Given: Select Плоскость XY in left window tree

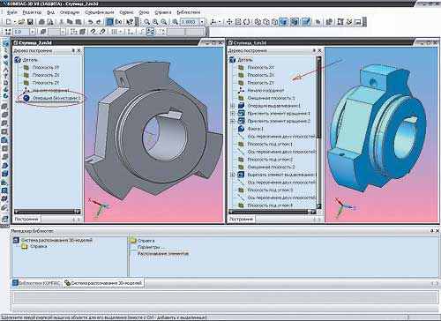Looking at the screenshot, I should (x=45, y=67).
